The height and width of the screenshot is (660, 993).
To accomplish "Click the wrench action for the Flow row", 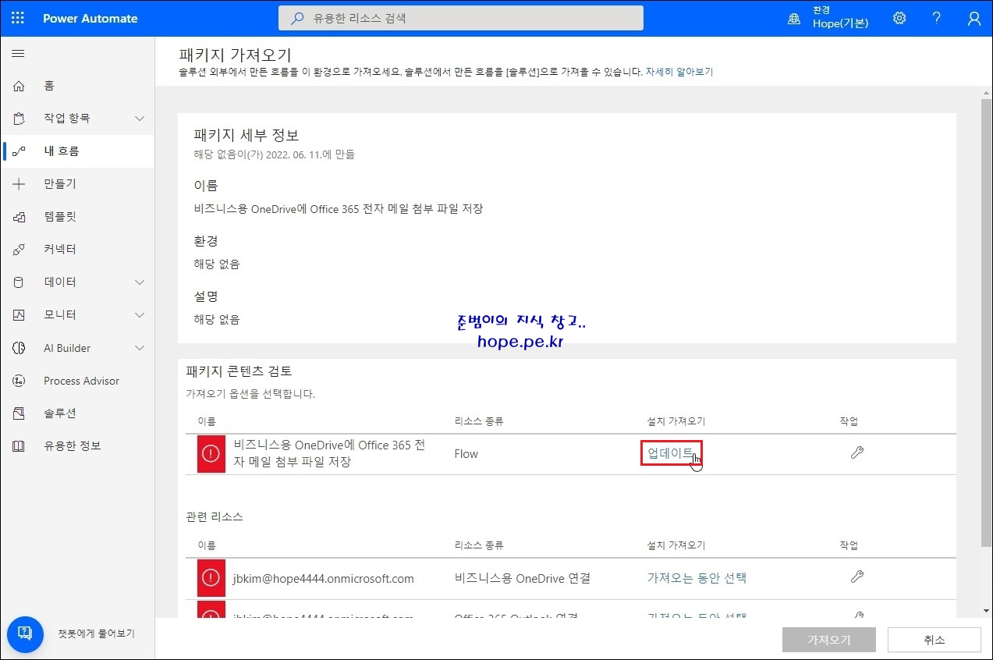I will 856,452.
